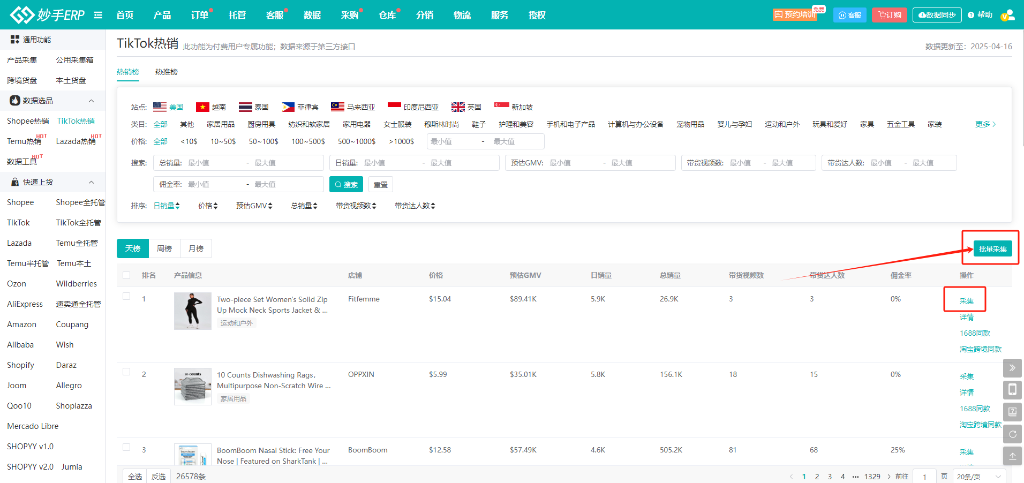
Task: Open 1688同款 for OPPXIN product
Action: (x=975, y=409)
